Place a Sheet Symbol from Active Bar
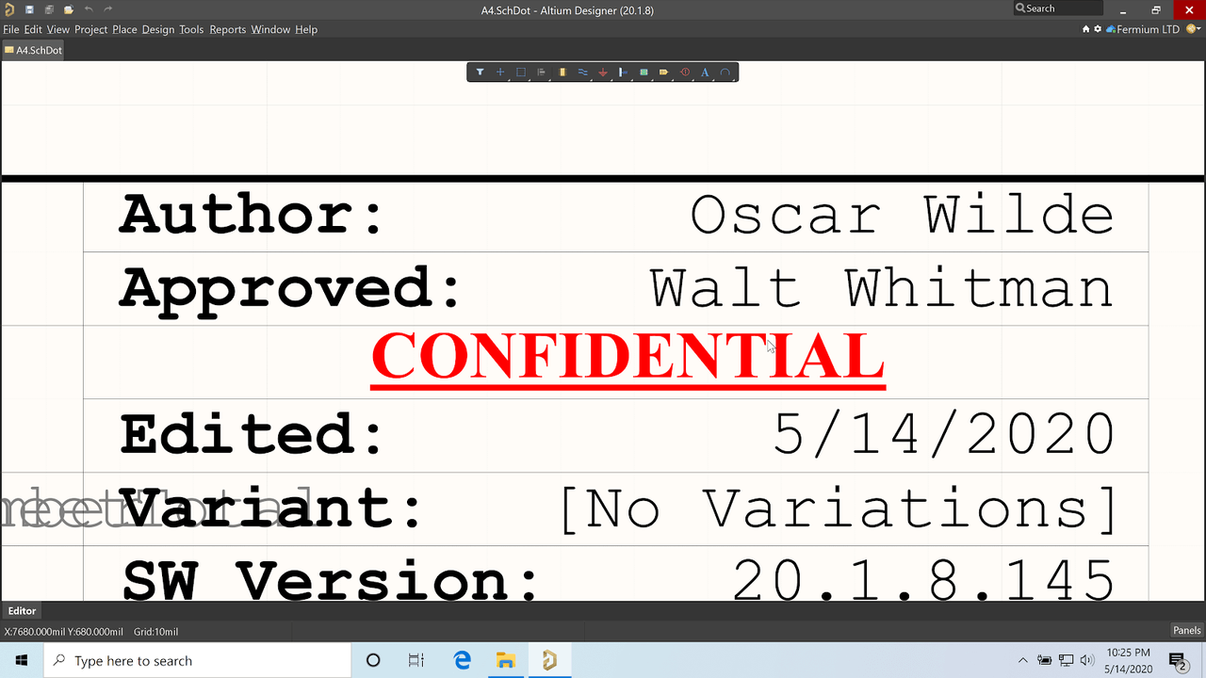The width and height of the screenshot is (1206, 678). [x=644, y=72]
